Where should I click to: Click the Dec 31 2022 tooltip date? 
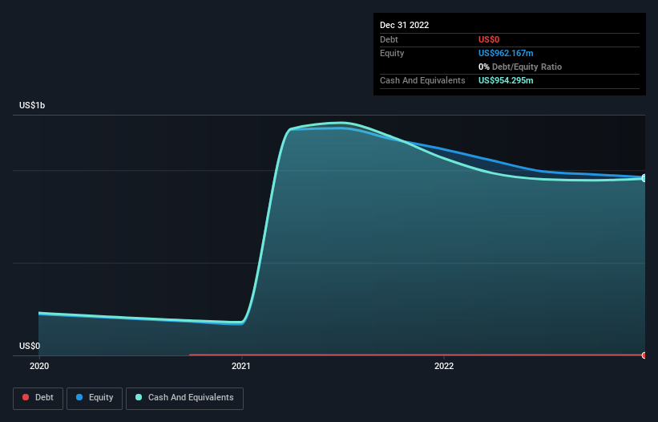point(404,25)
